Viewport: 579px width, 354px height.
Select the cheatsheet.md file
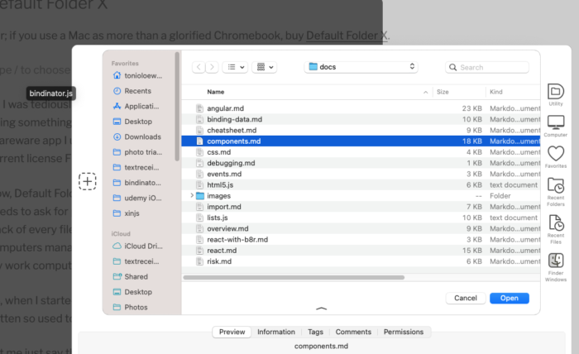361,131
